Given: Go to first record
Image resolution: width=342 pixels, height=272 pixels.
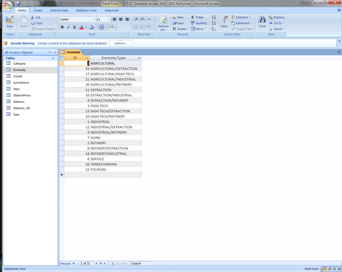Looking at the screenshot, I should click(74, 263).
